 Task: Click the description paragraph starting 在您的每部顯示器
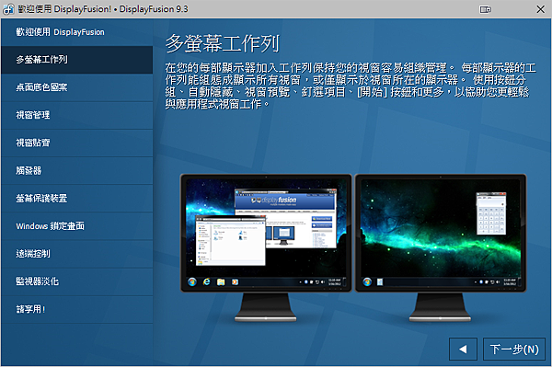[351, 86]
